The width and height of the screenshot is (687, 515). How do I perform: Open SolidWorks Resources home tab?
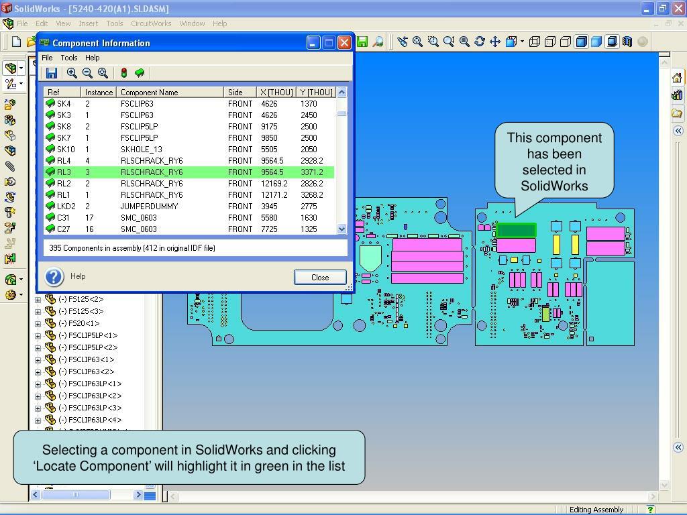[677, 78]
